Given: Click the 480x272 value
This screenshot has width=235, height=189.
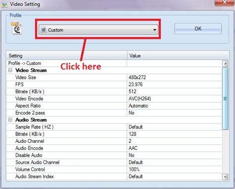Looking at the screenshot, I should (137, 77).
